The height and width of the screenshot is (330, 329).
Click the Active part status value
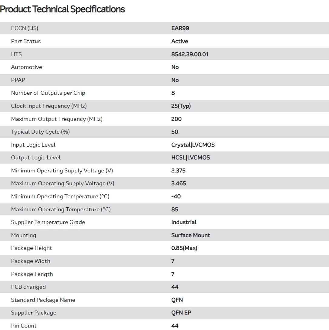(x=180, y=41)
